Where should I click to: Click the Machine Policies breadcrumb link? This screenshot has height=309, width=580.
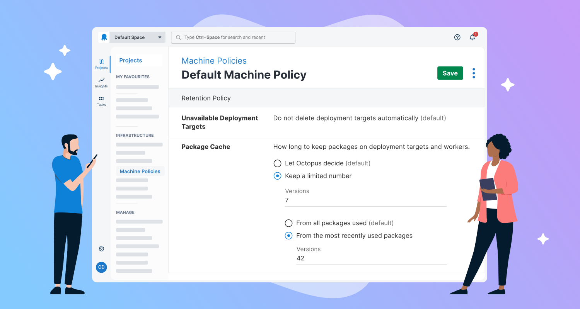click(214, 61)
